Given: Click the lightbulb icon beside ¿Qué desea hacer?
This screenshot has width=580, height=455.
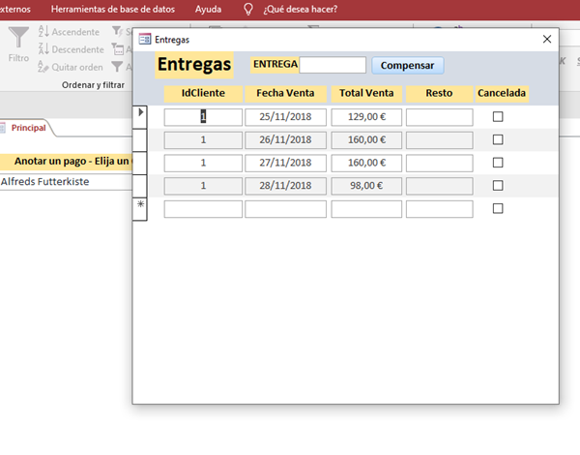Looking at the screenshot, I should (248, 9).
